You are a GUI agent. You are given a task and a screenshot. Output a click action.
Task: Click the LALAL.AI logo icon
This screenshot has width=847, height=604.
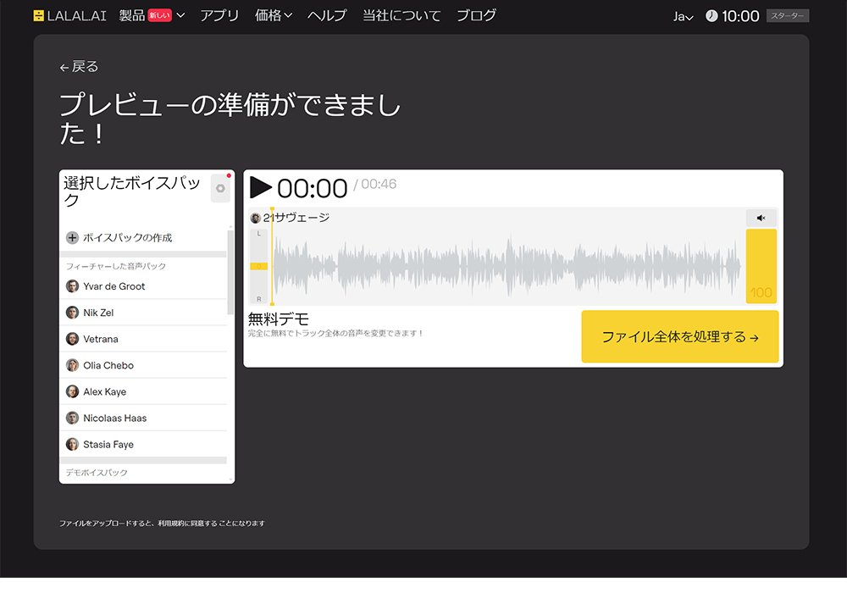click(39, 15)
